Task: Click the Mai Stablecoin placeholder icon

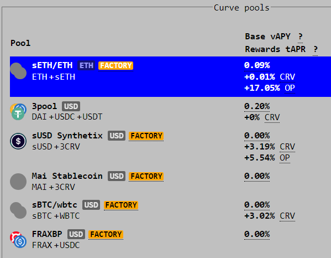Action: coord(18,182)
